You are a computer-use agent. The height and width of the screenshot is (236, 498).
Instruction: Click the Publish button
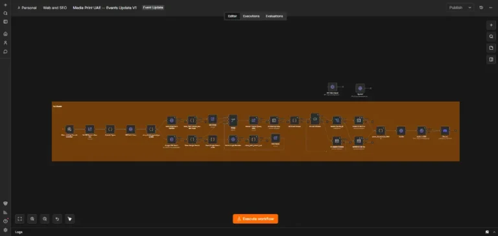point(456,8)
